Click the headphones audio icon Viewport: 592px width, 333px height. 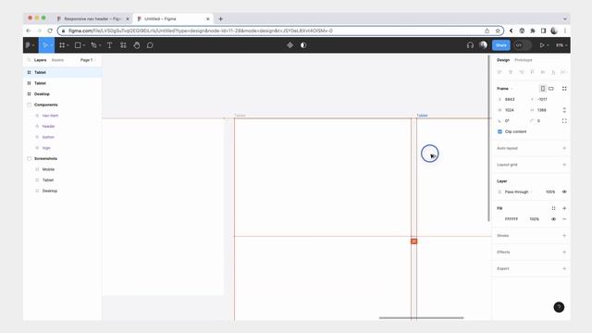470,45
